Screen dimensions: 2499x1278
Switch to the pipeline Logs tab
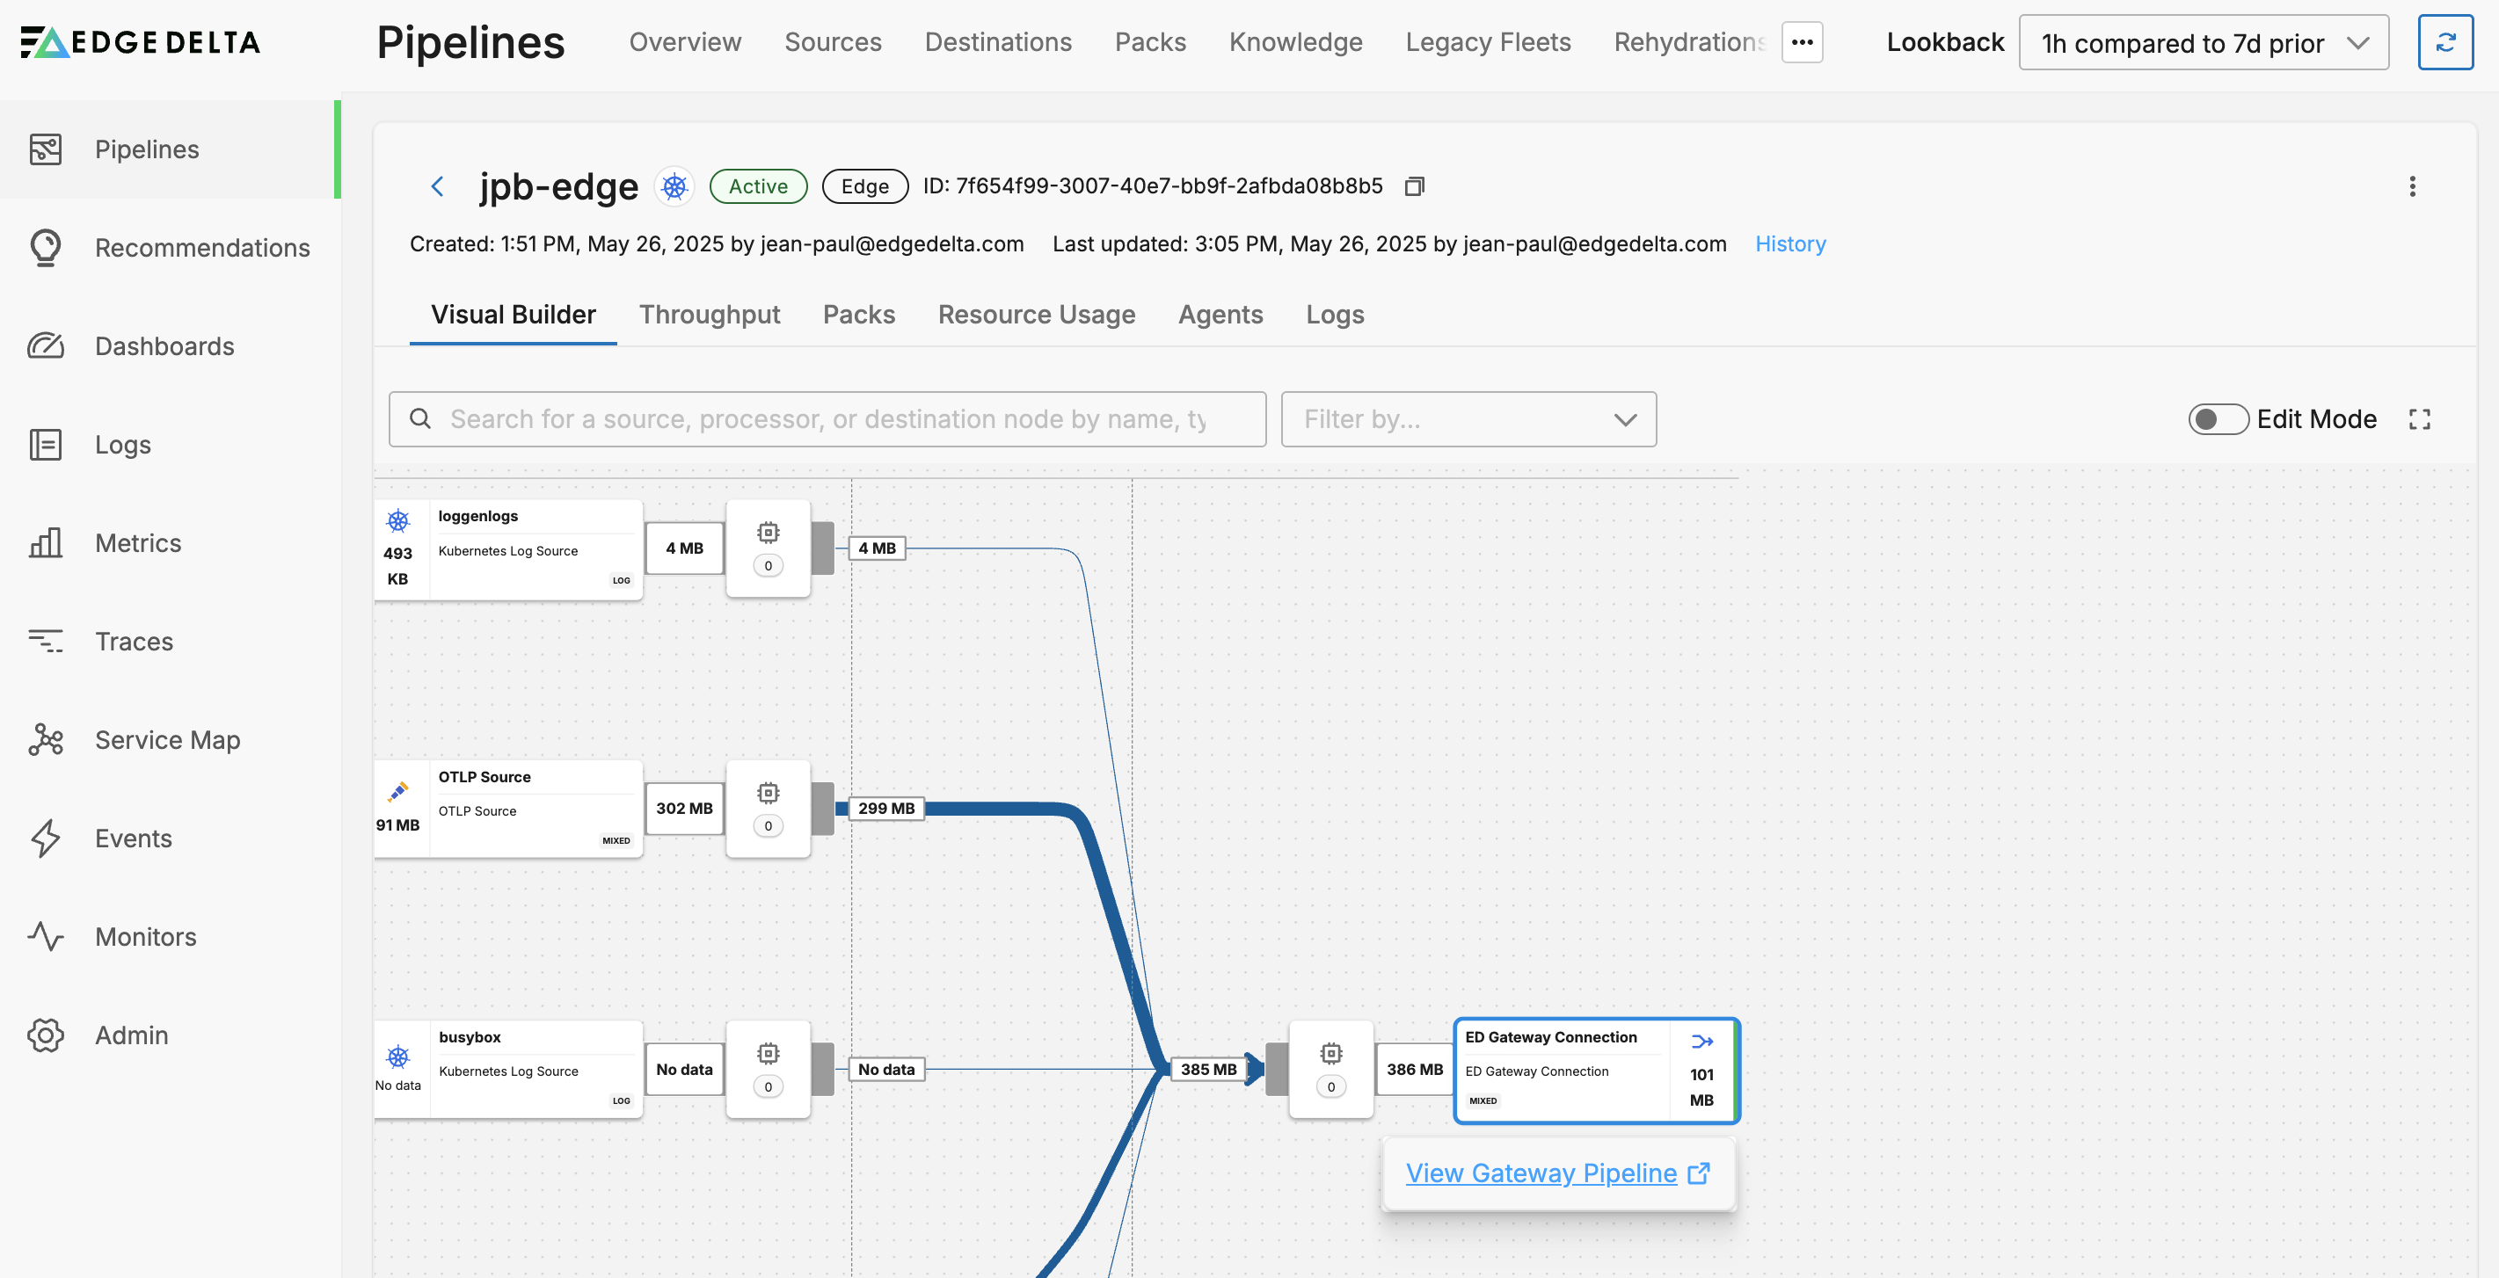coord(1335,316)
